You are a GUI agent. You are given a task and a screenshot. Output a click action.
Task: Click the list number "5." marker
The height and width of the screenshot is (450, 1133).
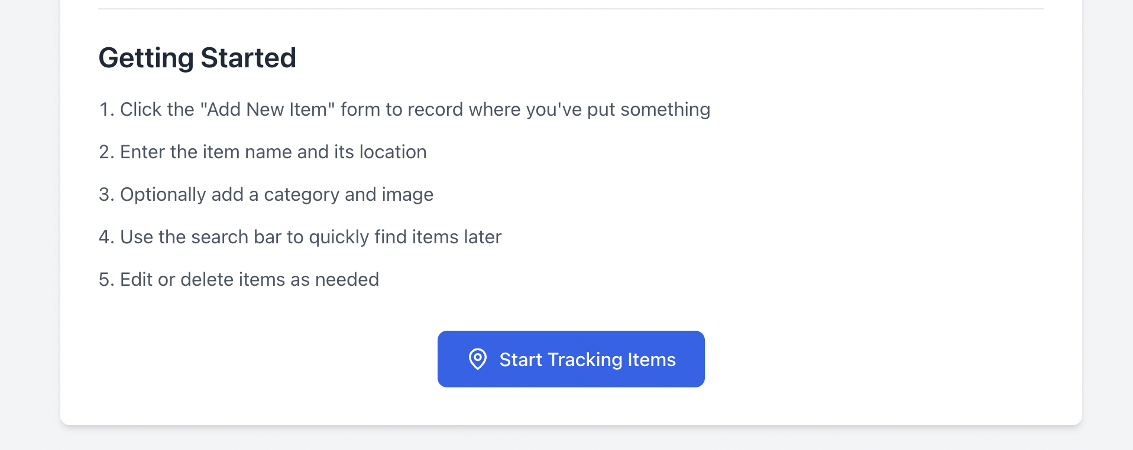pos(106,280)
